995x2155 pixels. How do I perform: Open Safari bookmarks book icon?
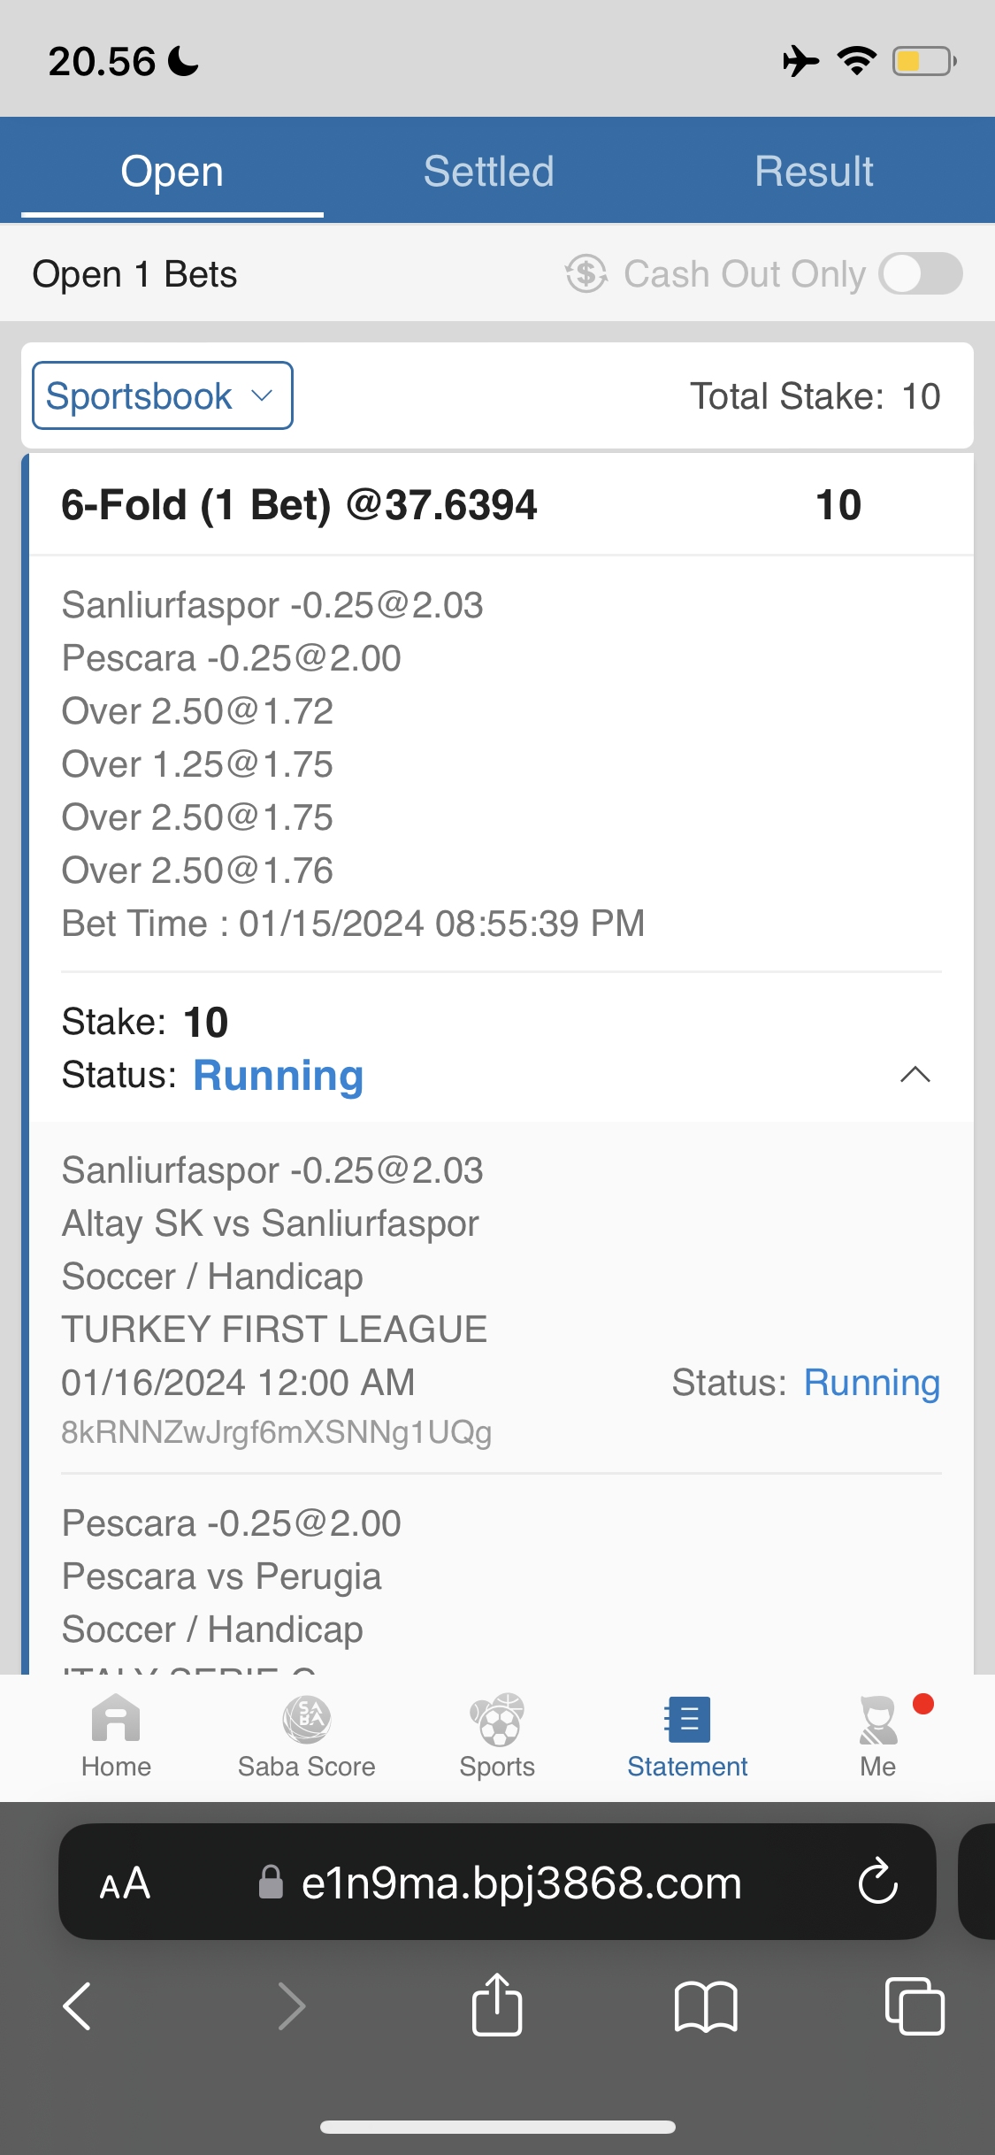pos(705,2005)
